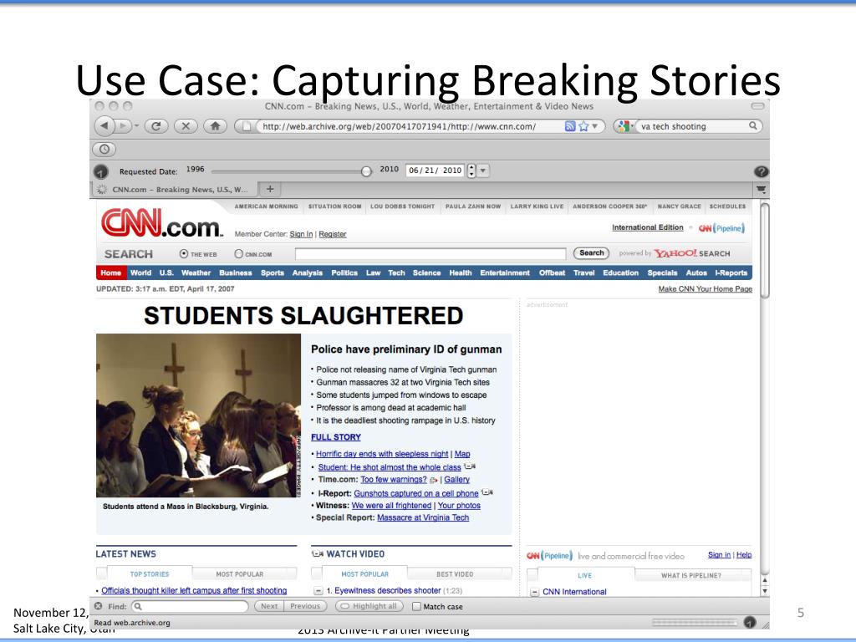Screen dimensions: 856x642
Task: Click the Wayback info circle beside Requested Date
Action: (101, 172)
